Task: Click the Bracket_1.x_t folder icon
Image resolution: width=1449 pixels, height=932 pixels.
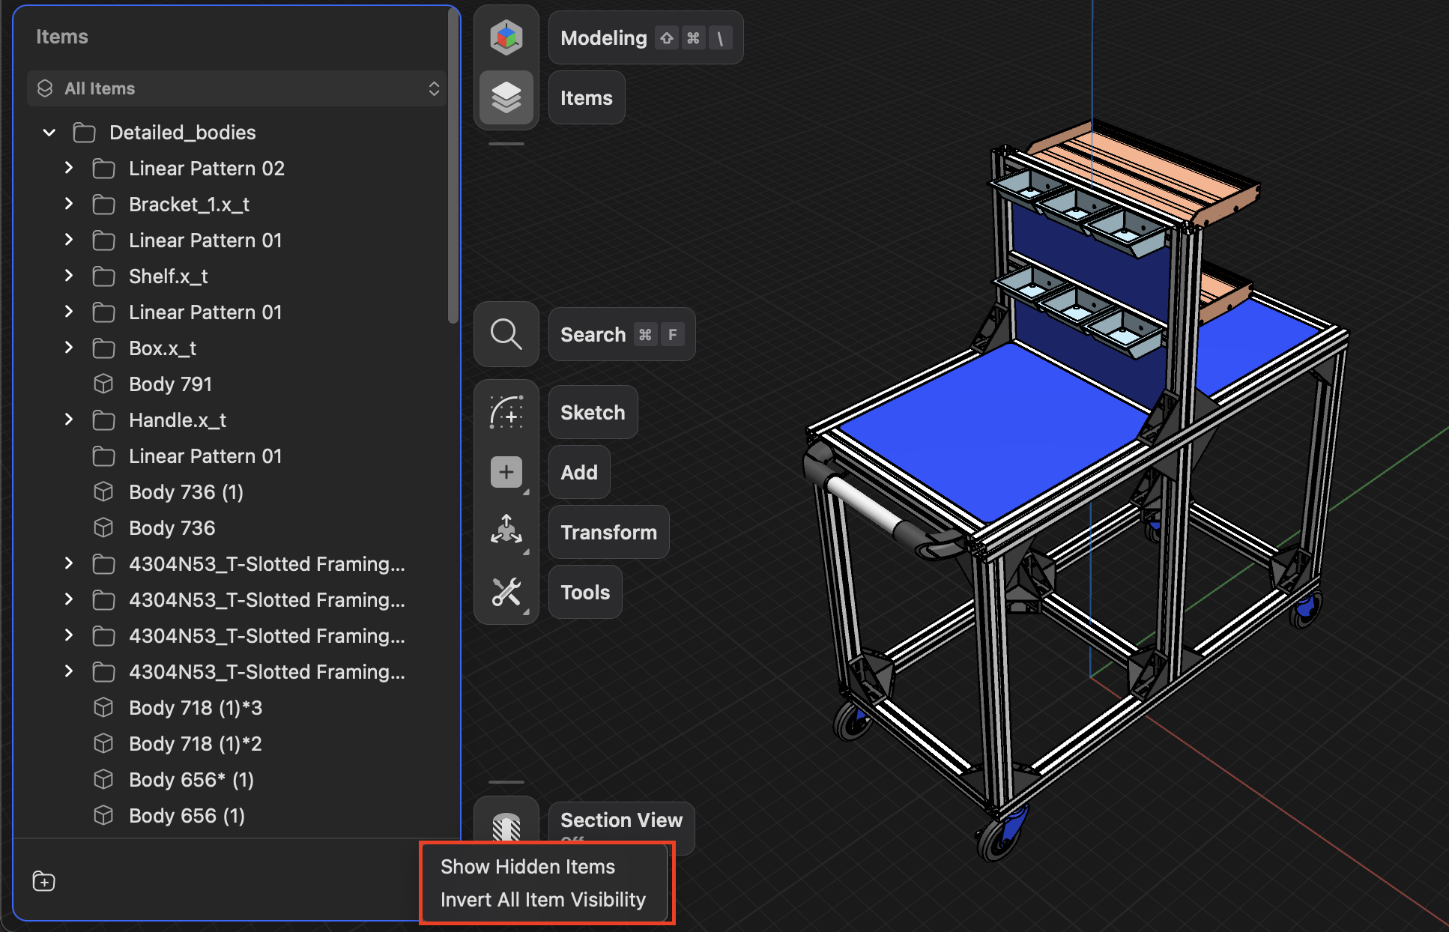Action: [103, 205]
